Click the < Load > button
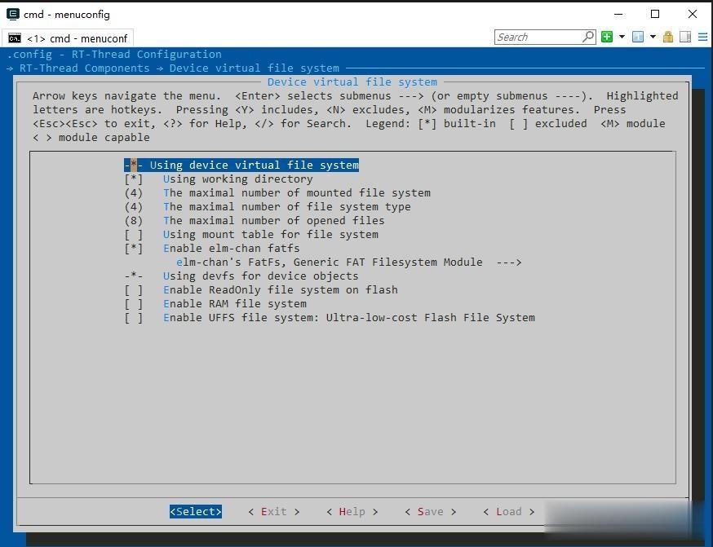This screenshot has width=713, height=547. click(x=509, y=512)
